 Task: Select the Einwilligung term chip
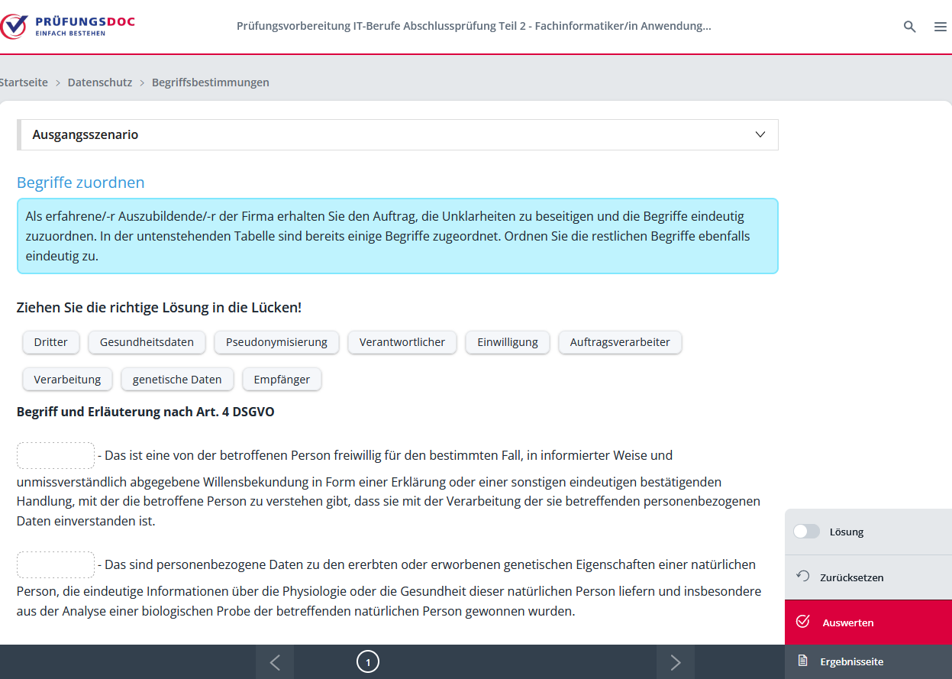tap(508, 342)
